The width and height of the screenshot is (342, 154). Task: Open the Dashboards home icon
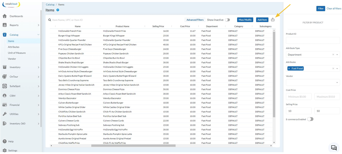pos(5,16)
